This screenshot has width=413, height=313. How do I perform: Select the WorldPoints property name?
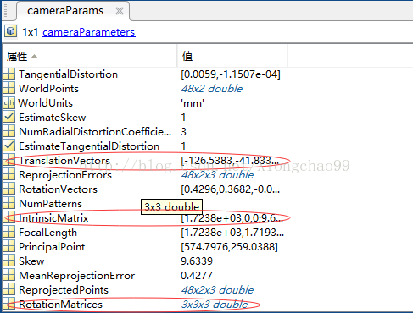pyautogui.click(x=48, y=89)
